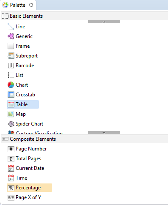
Task: Click the Time label
Action: click(21, 178)
